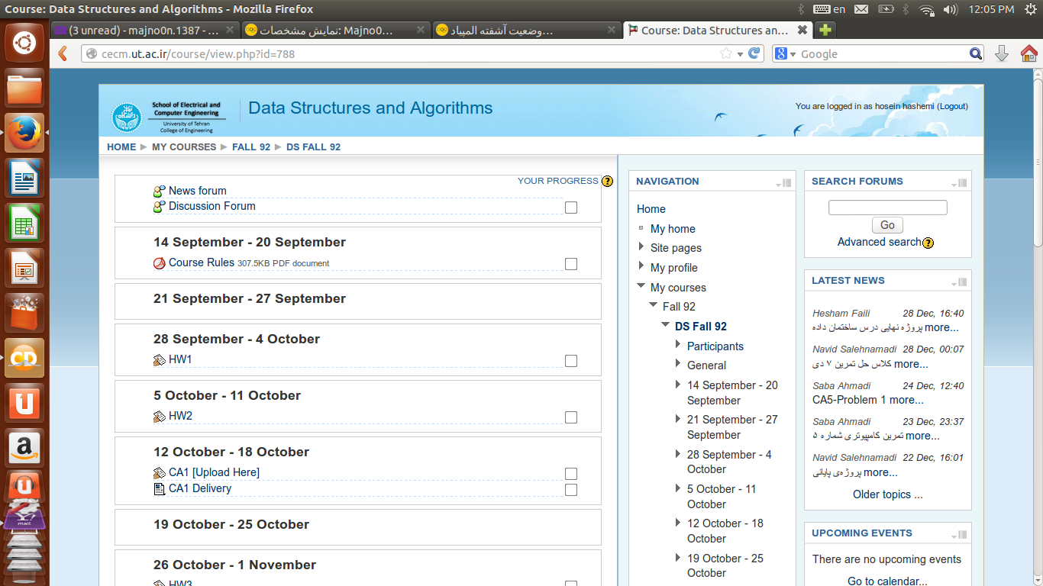Click the browser home icon
The height and width of the screenshot is (586, 1043).
pyautogui.click(x=1028, y=53)
